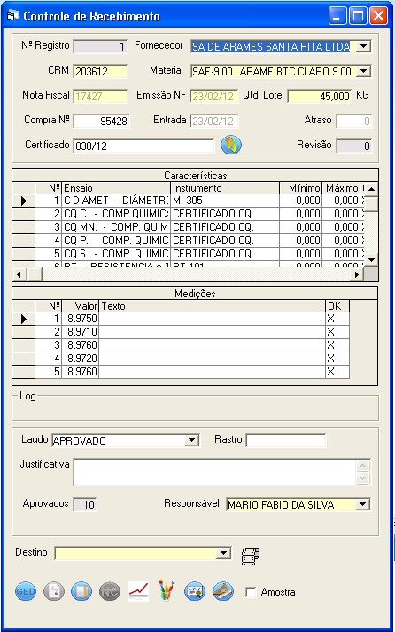Click the Qtd. Lote field

coord(320,96)
